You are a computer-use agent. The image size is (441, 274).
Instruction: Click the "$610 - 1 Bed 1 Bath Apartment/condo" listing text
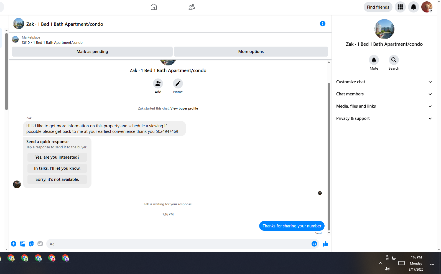coord(52,43)
